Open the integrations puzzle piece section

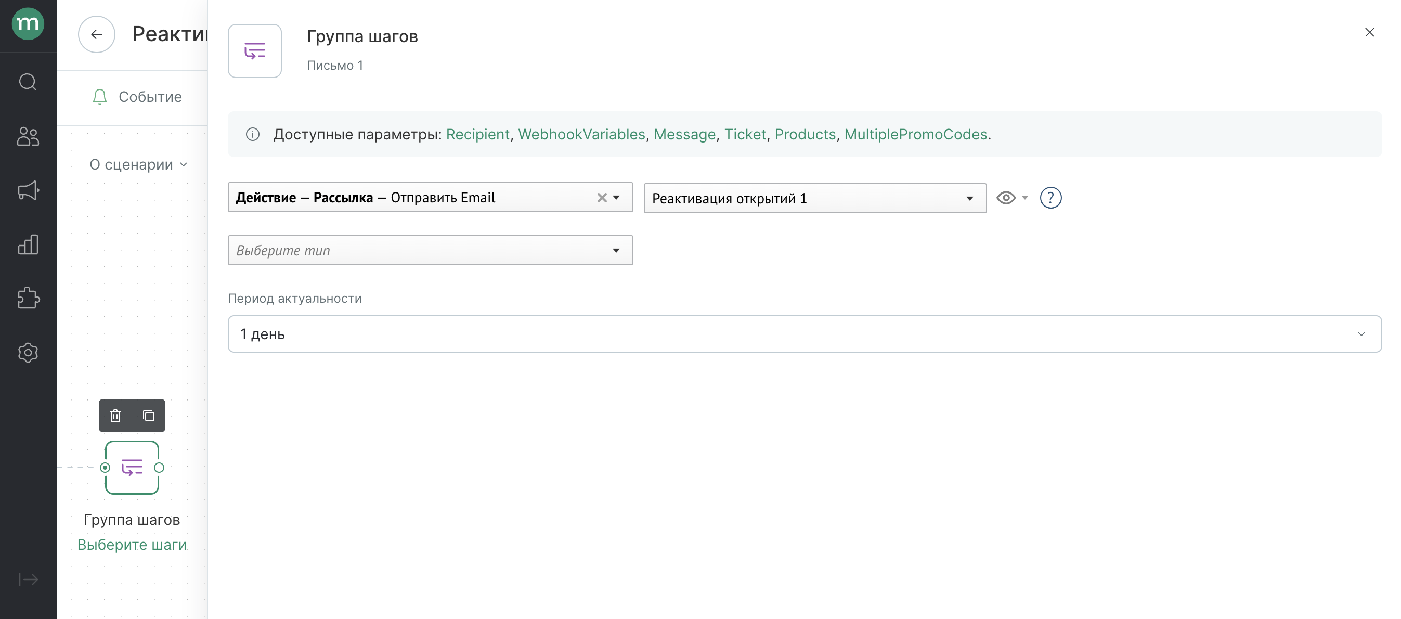coord(28,298)
